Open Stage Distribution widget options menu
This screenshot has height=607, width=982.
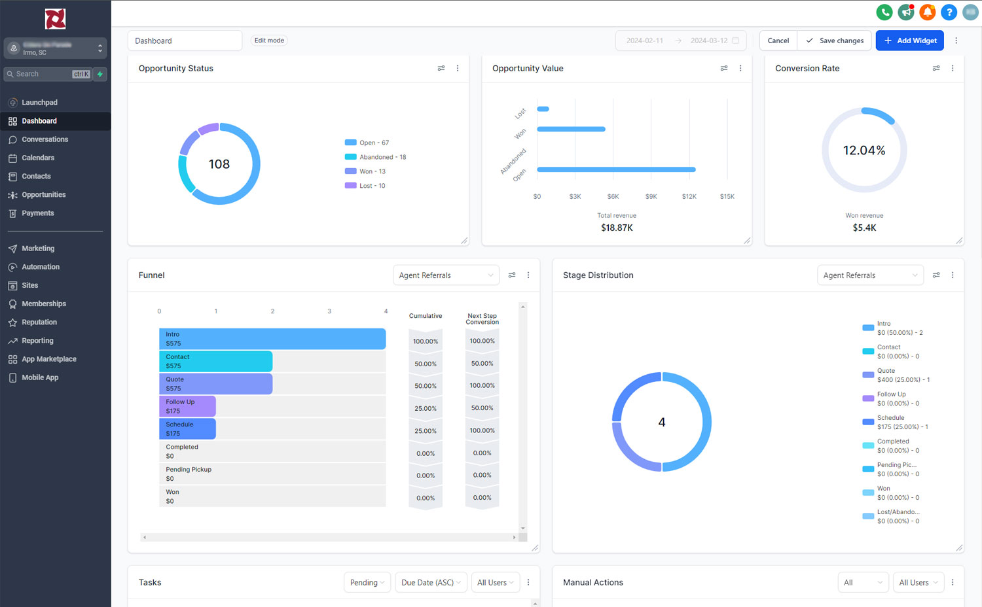pos(953,275)
